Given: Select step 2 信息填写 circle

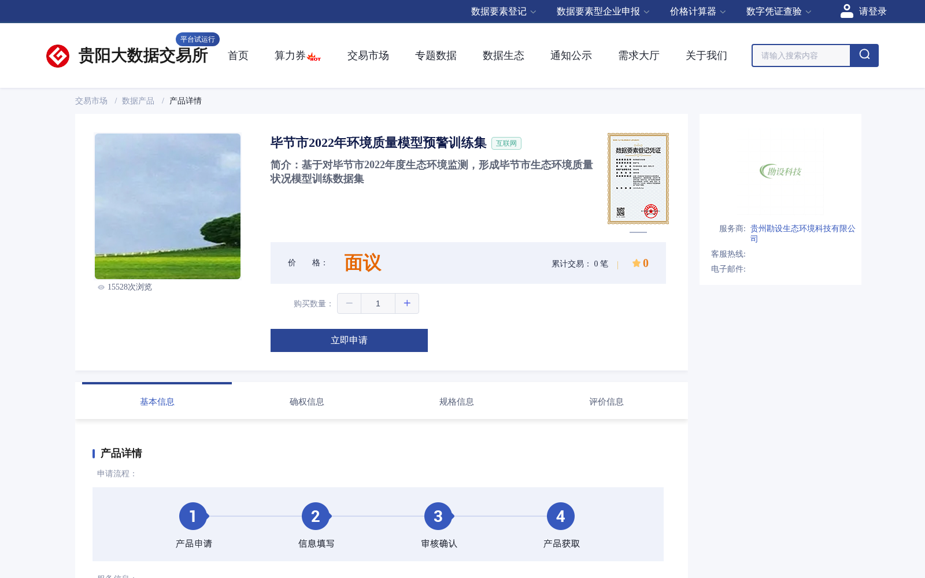Looking at the screenshot, I should 316,516.
